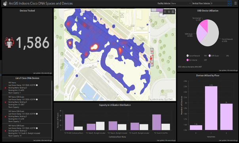Open the Facility Selector dropdown
Screen dimensions: 239x143
pyautogui.click(x=181, y=3)
